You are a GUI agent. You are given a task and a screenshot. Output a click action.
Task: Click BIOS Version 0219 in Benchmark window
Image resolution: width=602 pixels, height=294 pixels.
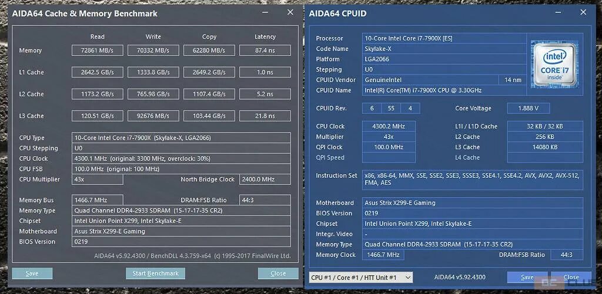click(x=181, y=242)
